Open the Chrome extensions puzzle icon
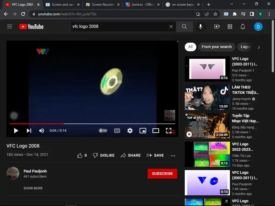Screen dimensions: 275x206 [x=235, y=14]
